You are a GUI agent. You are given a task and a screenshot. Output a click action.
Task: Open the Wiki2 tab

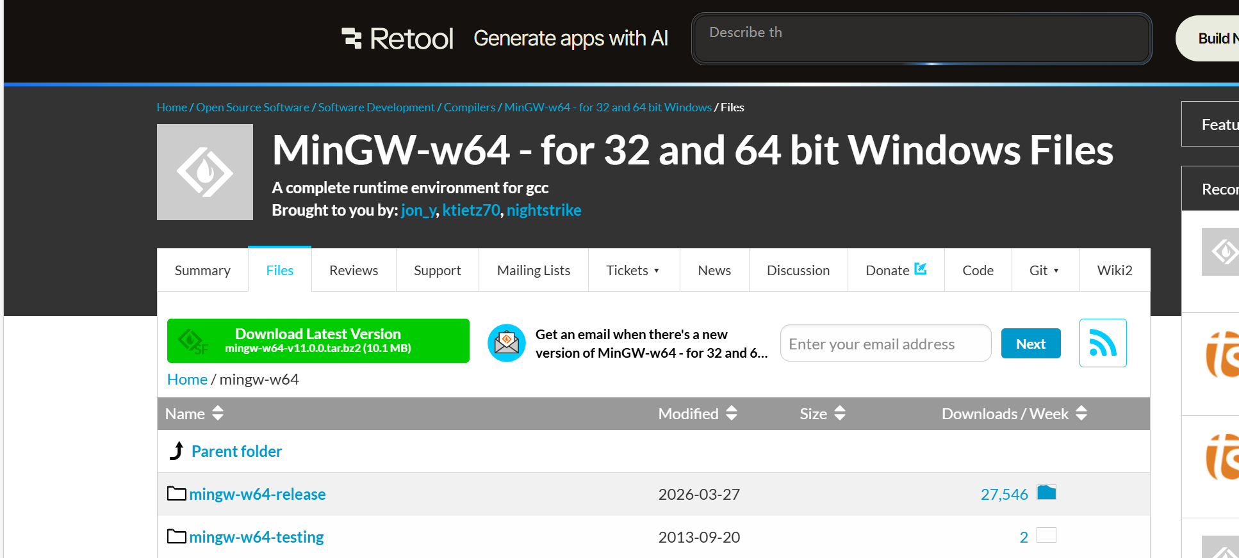pyautogui.click(x=1115, y=270)
